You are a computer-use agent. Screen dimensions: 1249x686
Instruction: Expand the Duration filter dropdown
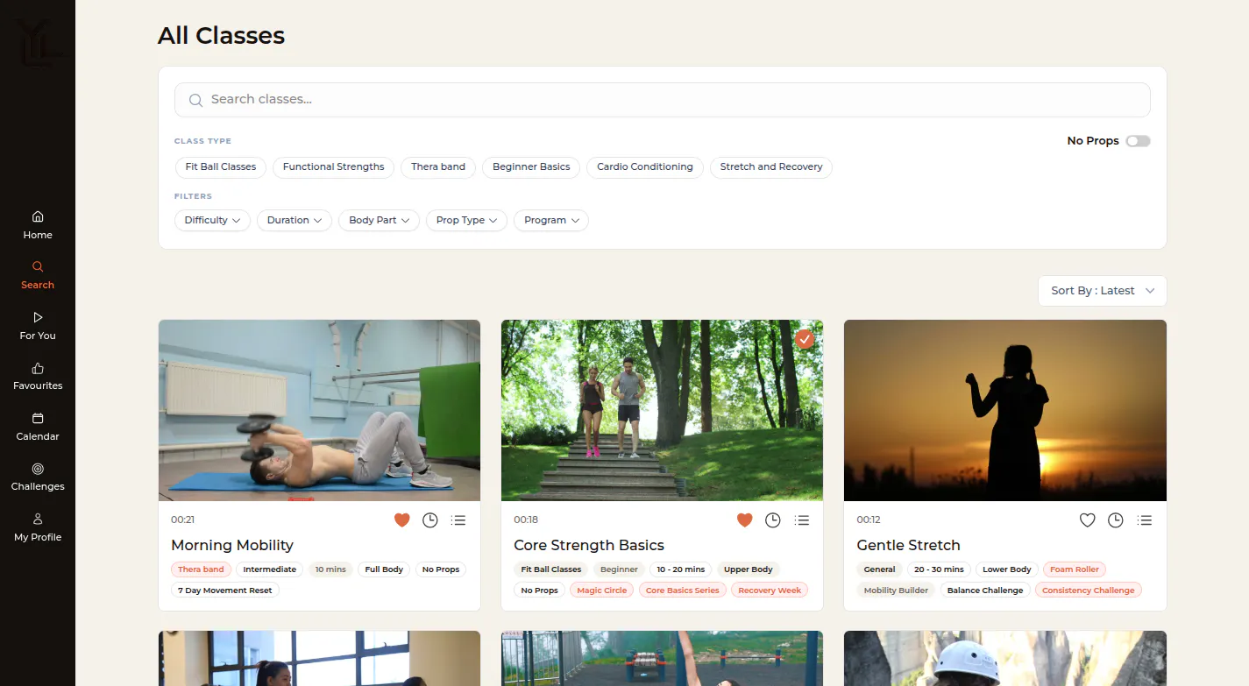tap(295, 220)
